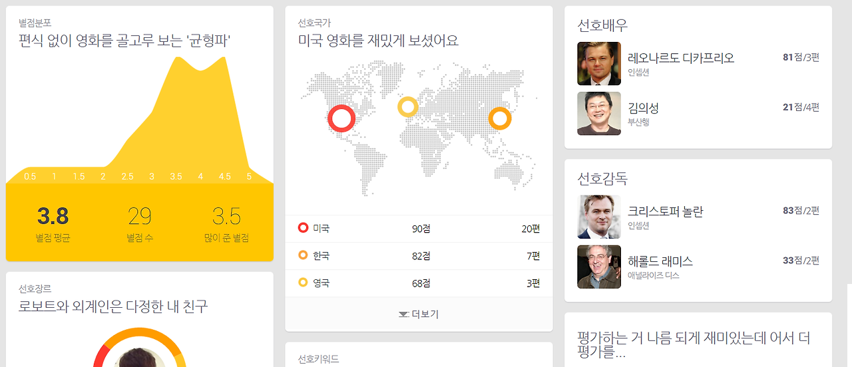The image size is (852, 367).
Task: Open 크리스토퍼 놀란 director photo
Action: click(x=599, y=217)
